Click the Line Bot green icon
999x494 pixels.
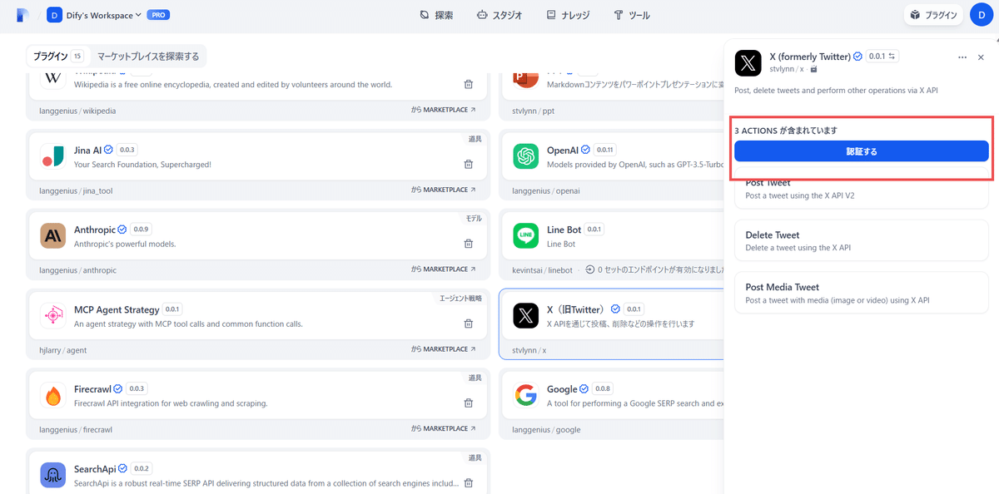[x=525, y=236]
